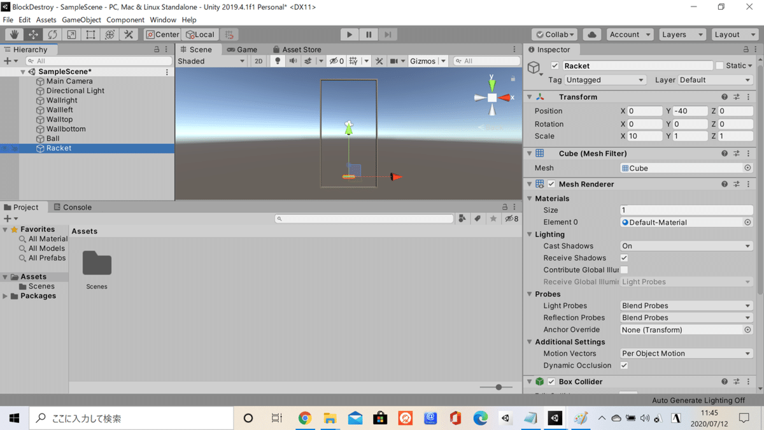Image resolution: width=764 pixels, height=430 pixels.
Task: Open Cast Shadows dropdown
Action: point(686,246)
